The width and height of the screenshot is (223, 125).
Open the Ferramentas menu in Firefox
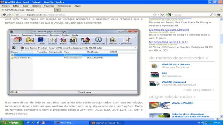click(x=64, y=6)
